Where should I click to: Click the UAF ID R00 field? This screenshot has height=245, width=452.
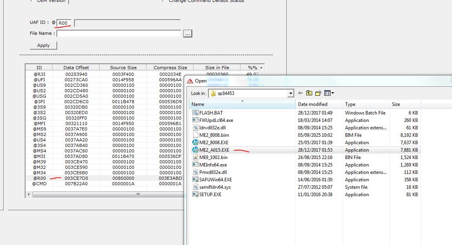tap(64, 23)
